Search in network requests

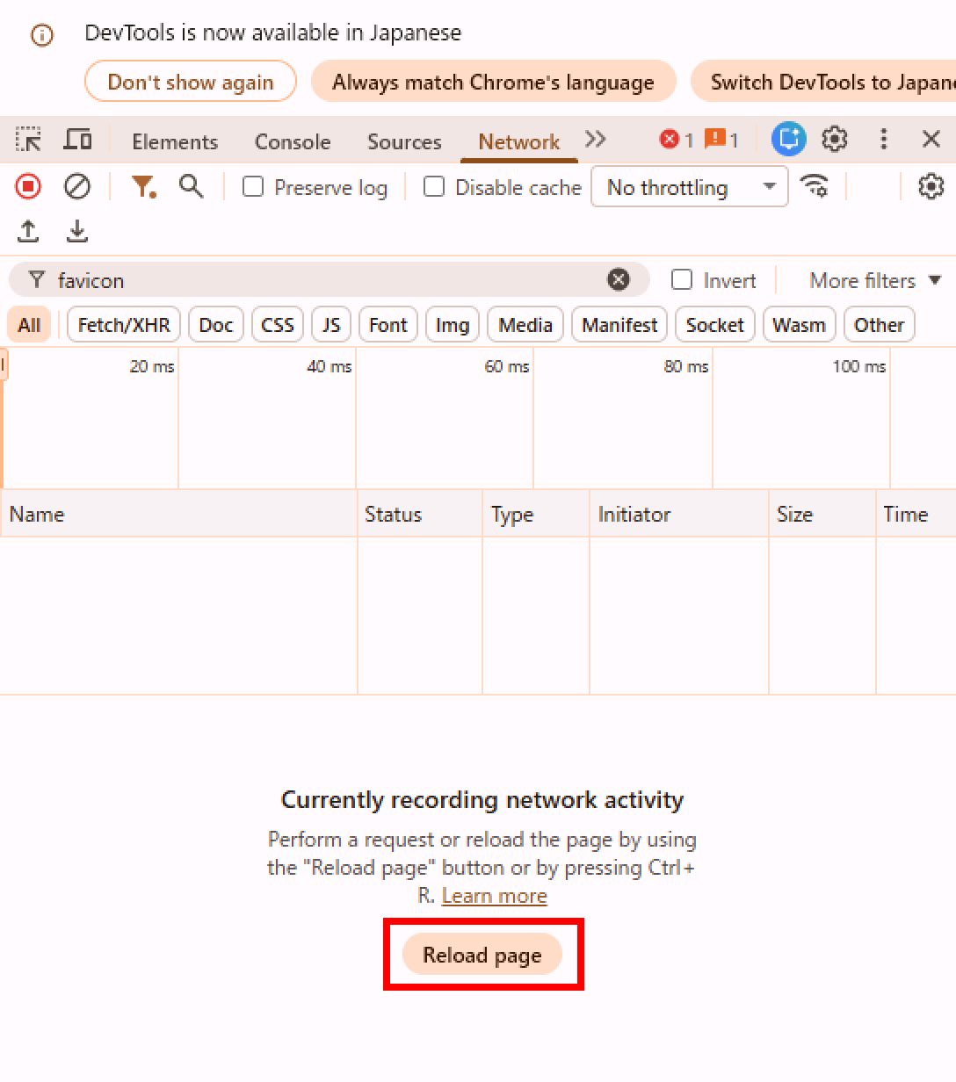pos(192,186)
